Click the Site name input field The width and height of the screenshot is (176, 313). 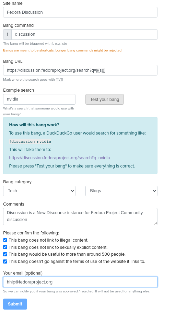(80, 12)
